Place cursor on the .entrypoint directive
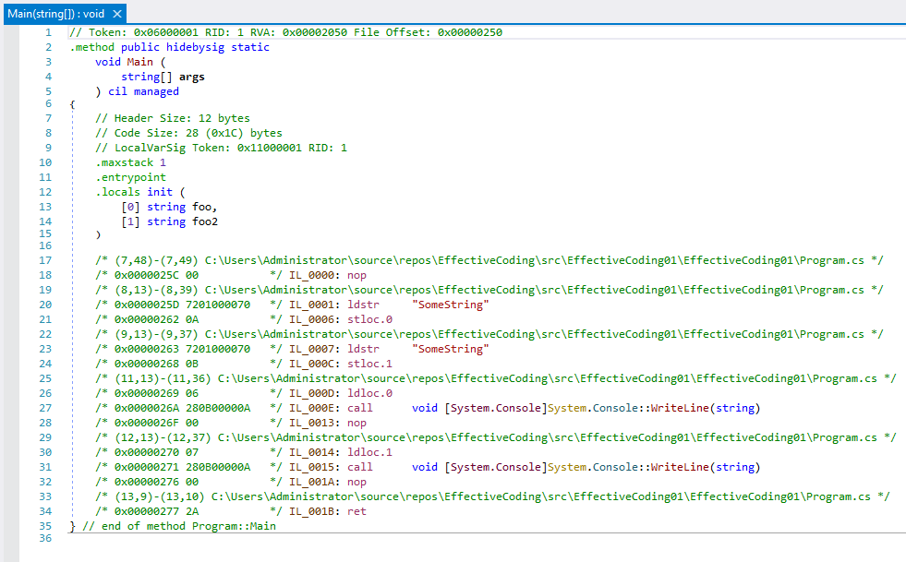The height and width of the screenshot is (562, 906). [130, 177]
